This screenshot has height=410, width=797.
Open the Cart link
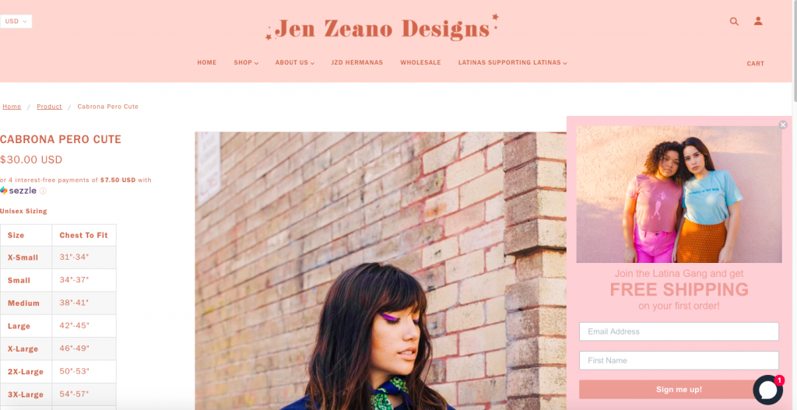point(755,64)
